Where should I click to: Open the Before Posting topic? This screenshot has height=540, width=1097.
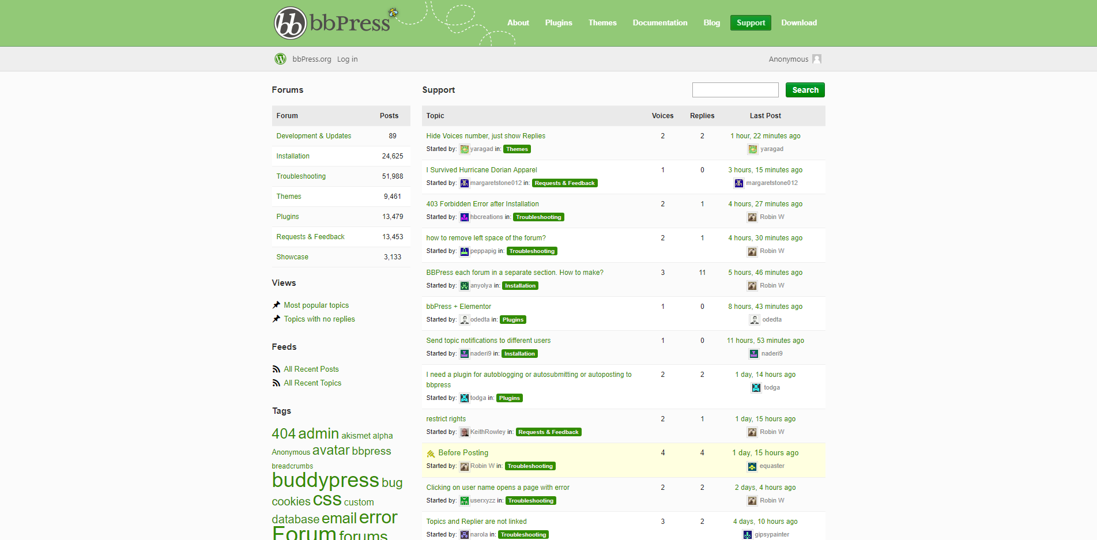pyautogui.click(x=462, y=453)
